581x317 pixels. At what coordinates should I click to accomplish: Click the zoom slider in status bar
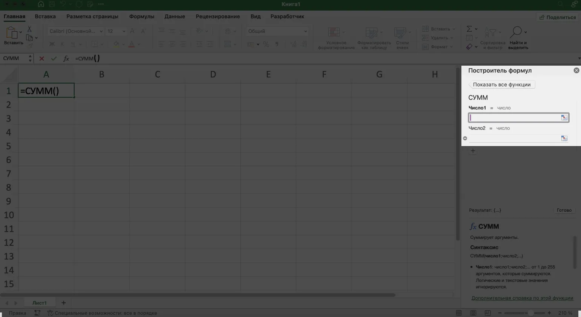(530, 313)
